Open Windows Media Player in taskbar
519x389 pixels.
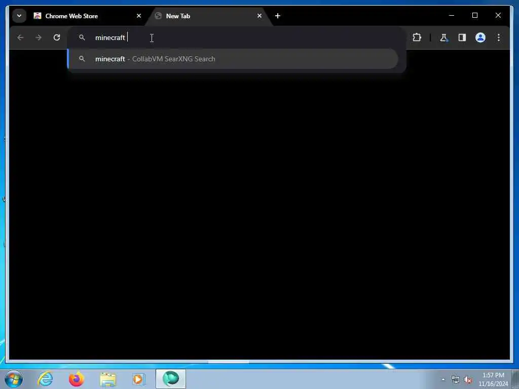coord(139,379)
